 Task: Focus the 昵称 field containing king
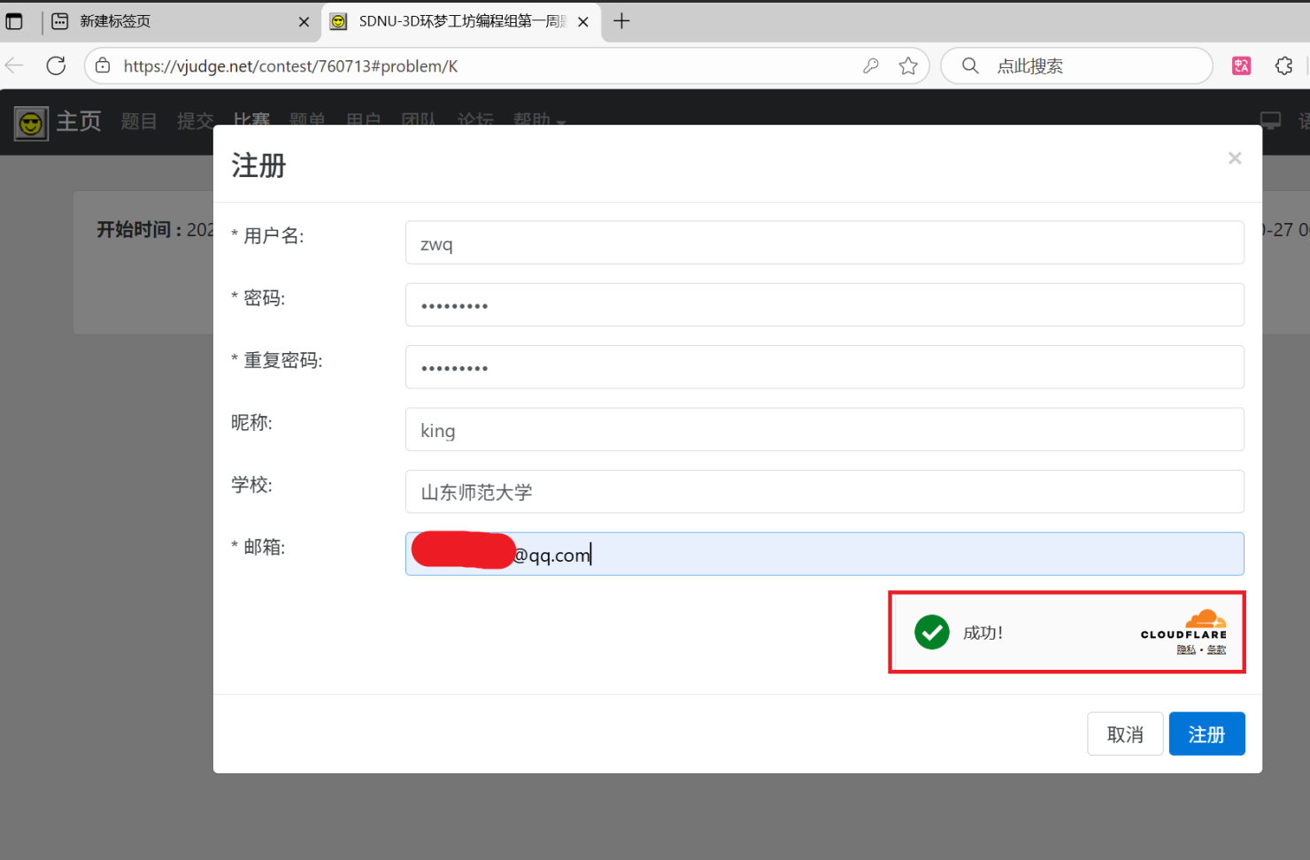[824, 430]
